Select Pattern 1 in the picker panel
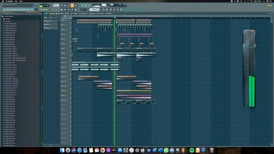The width and height of the screenshot is (274, 154). [51, 21]
